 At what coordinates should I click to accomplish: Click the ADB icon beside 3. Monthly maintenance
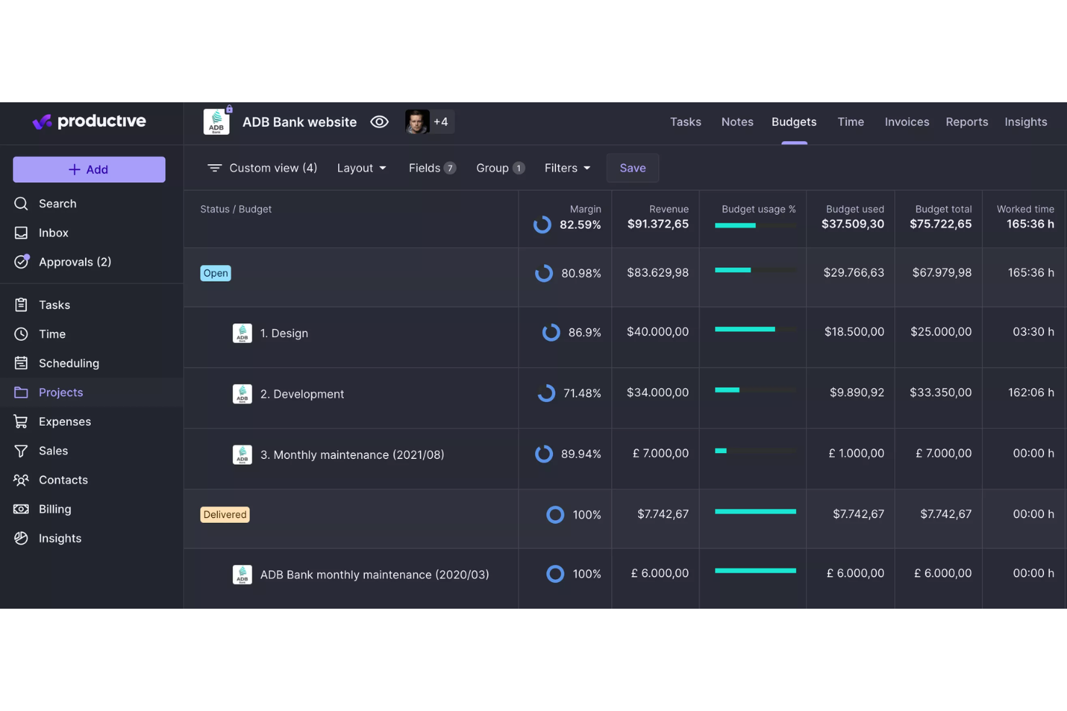coord(242,455)
